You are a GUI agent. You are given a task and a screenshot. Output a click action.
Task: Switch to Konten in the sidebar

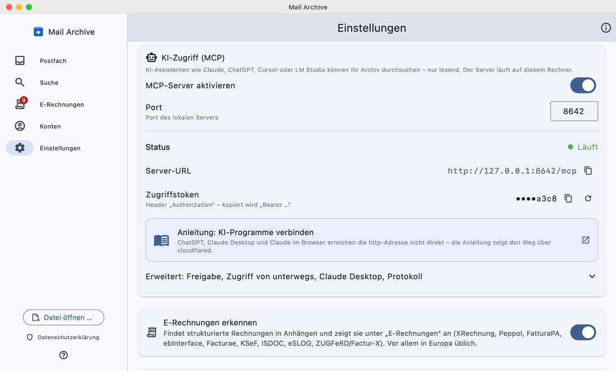coord(50,126)
